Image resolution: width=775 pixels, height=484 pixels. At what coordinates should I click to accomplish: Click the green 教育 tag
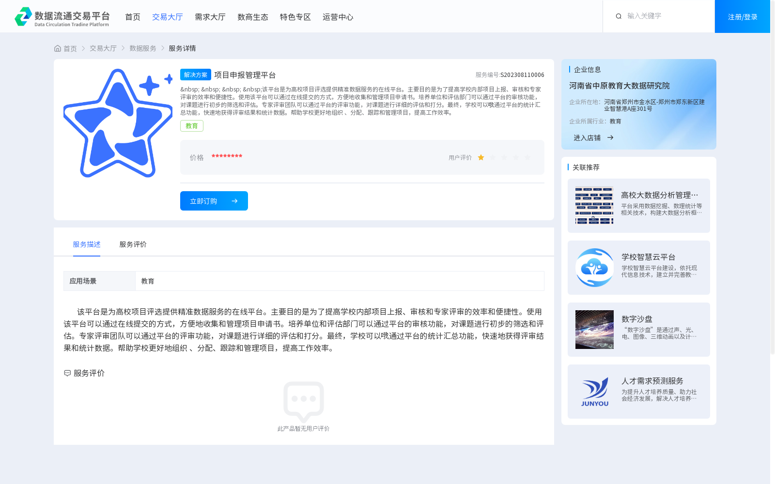(x=192, y=126)
